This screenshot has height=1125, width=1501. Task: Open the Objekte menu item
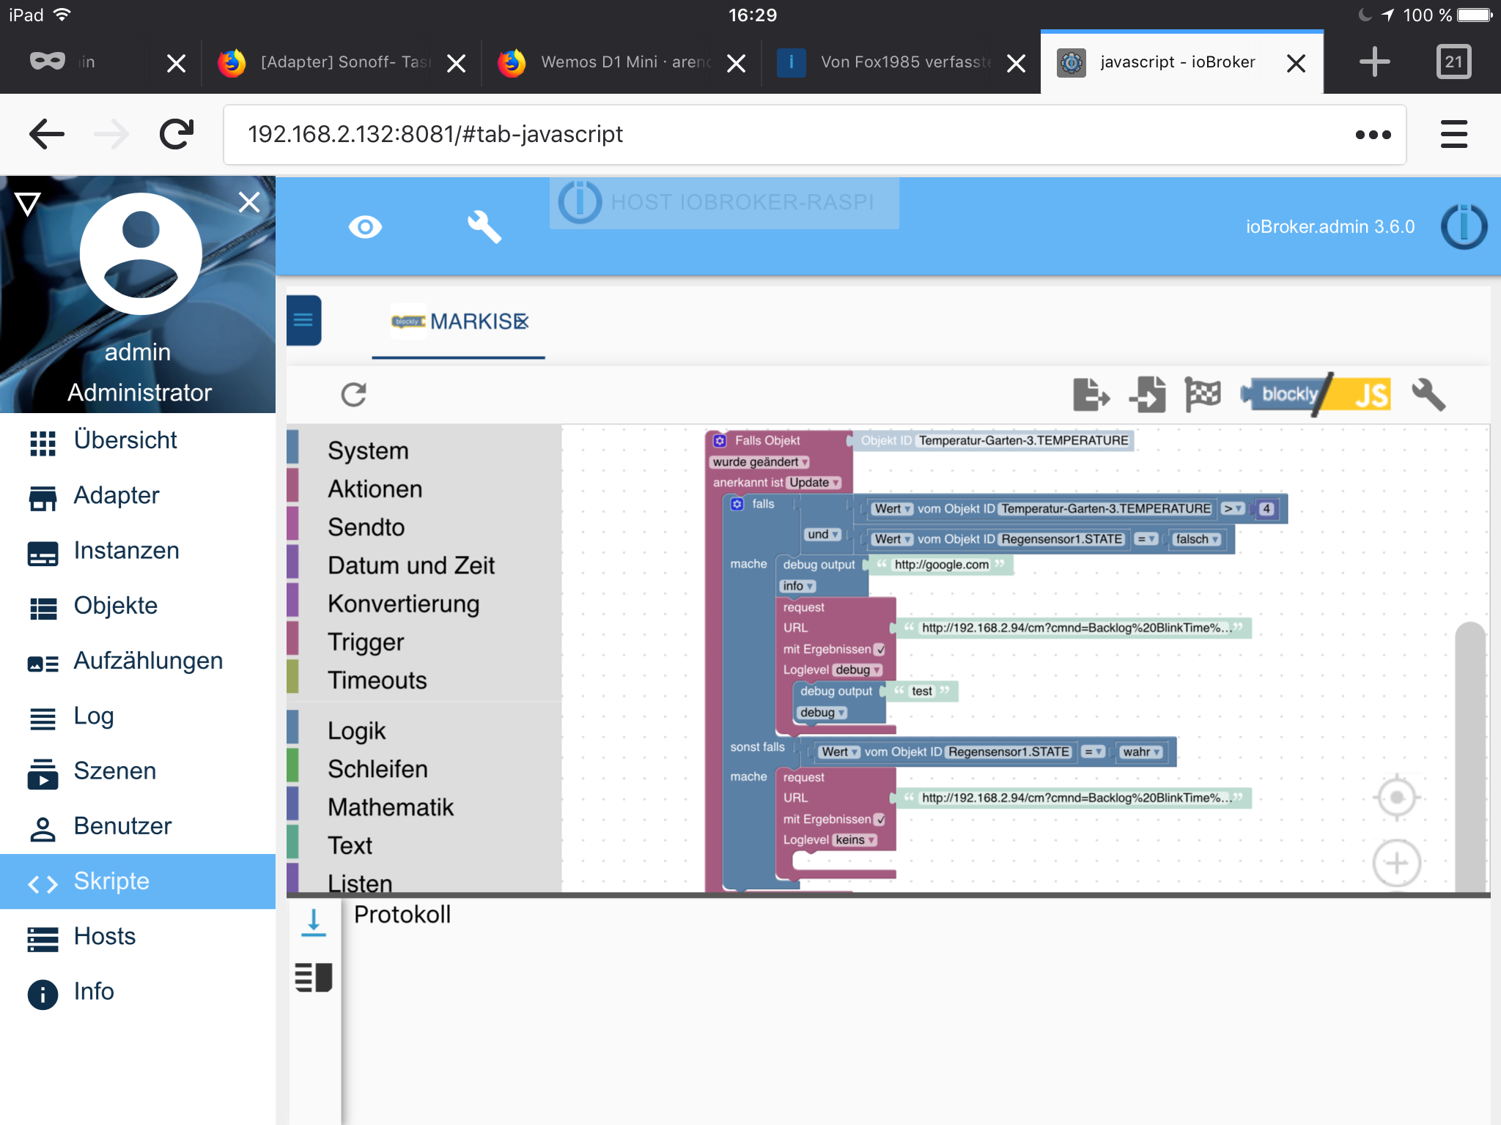pos(115,606)
